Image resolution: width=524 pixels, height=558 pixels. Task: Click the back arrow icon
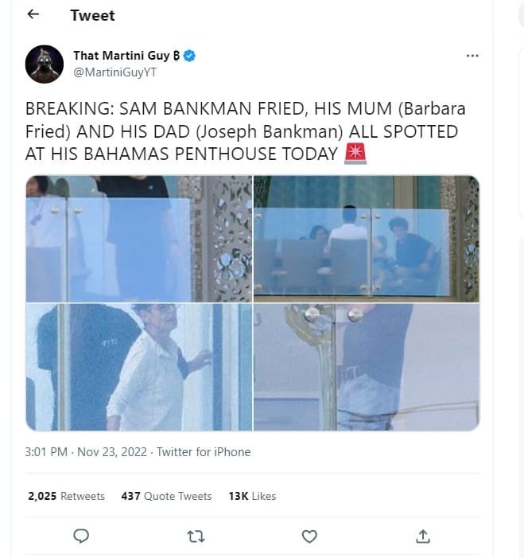coord(33,15)
